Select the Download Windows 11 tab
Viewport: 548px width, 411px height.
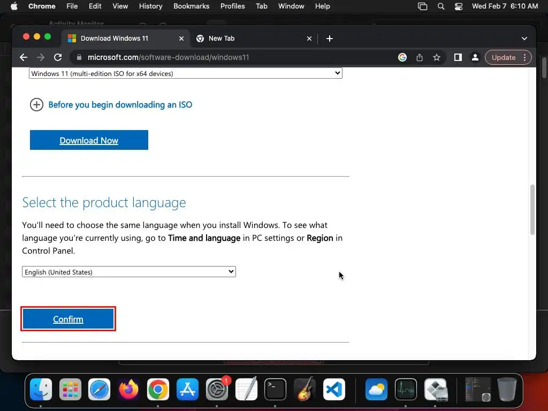tap(126, 39)
